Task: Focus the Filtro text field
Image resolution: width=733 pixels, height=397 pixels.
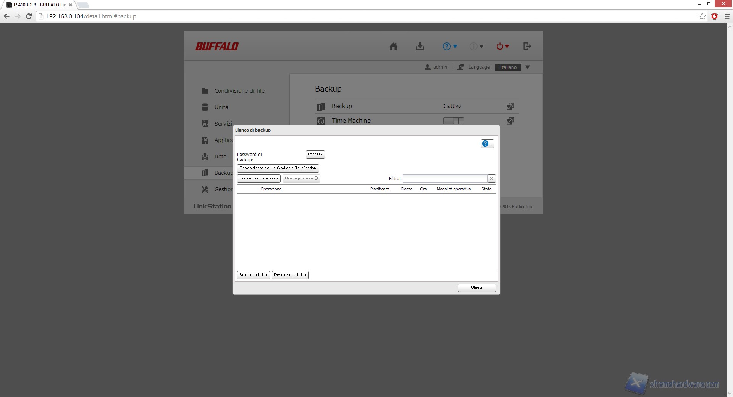Action: [x=445, y=179]
